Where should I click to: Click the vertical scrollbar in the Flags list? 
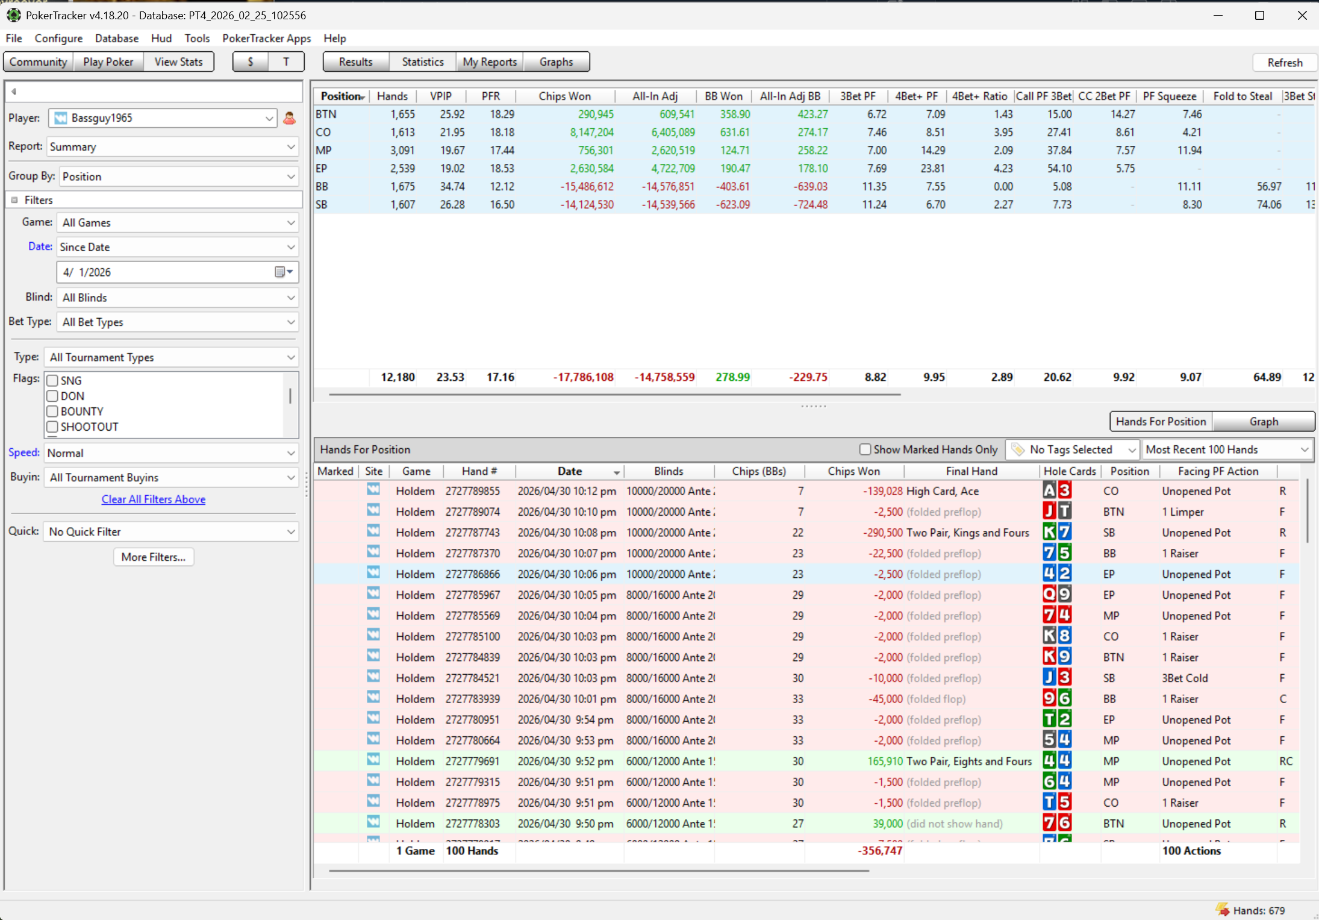(x=290, y=396)
